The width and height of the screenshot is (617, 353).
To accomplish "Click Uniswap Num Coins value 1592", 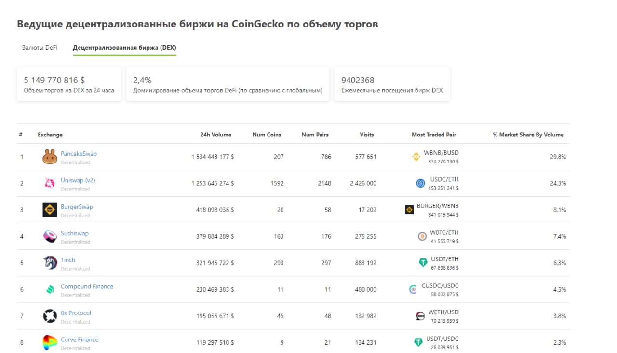I will point(277,183).
